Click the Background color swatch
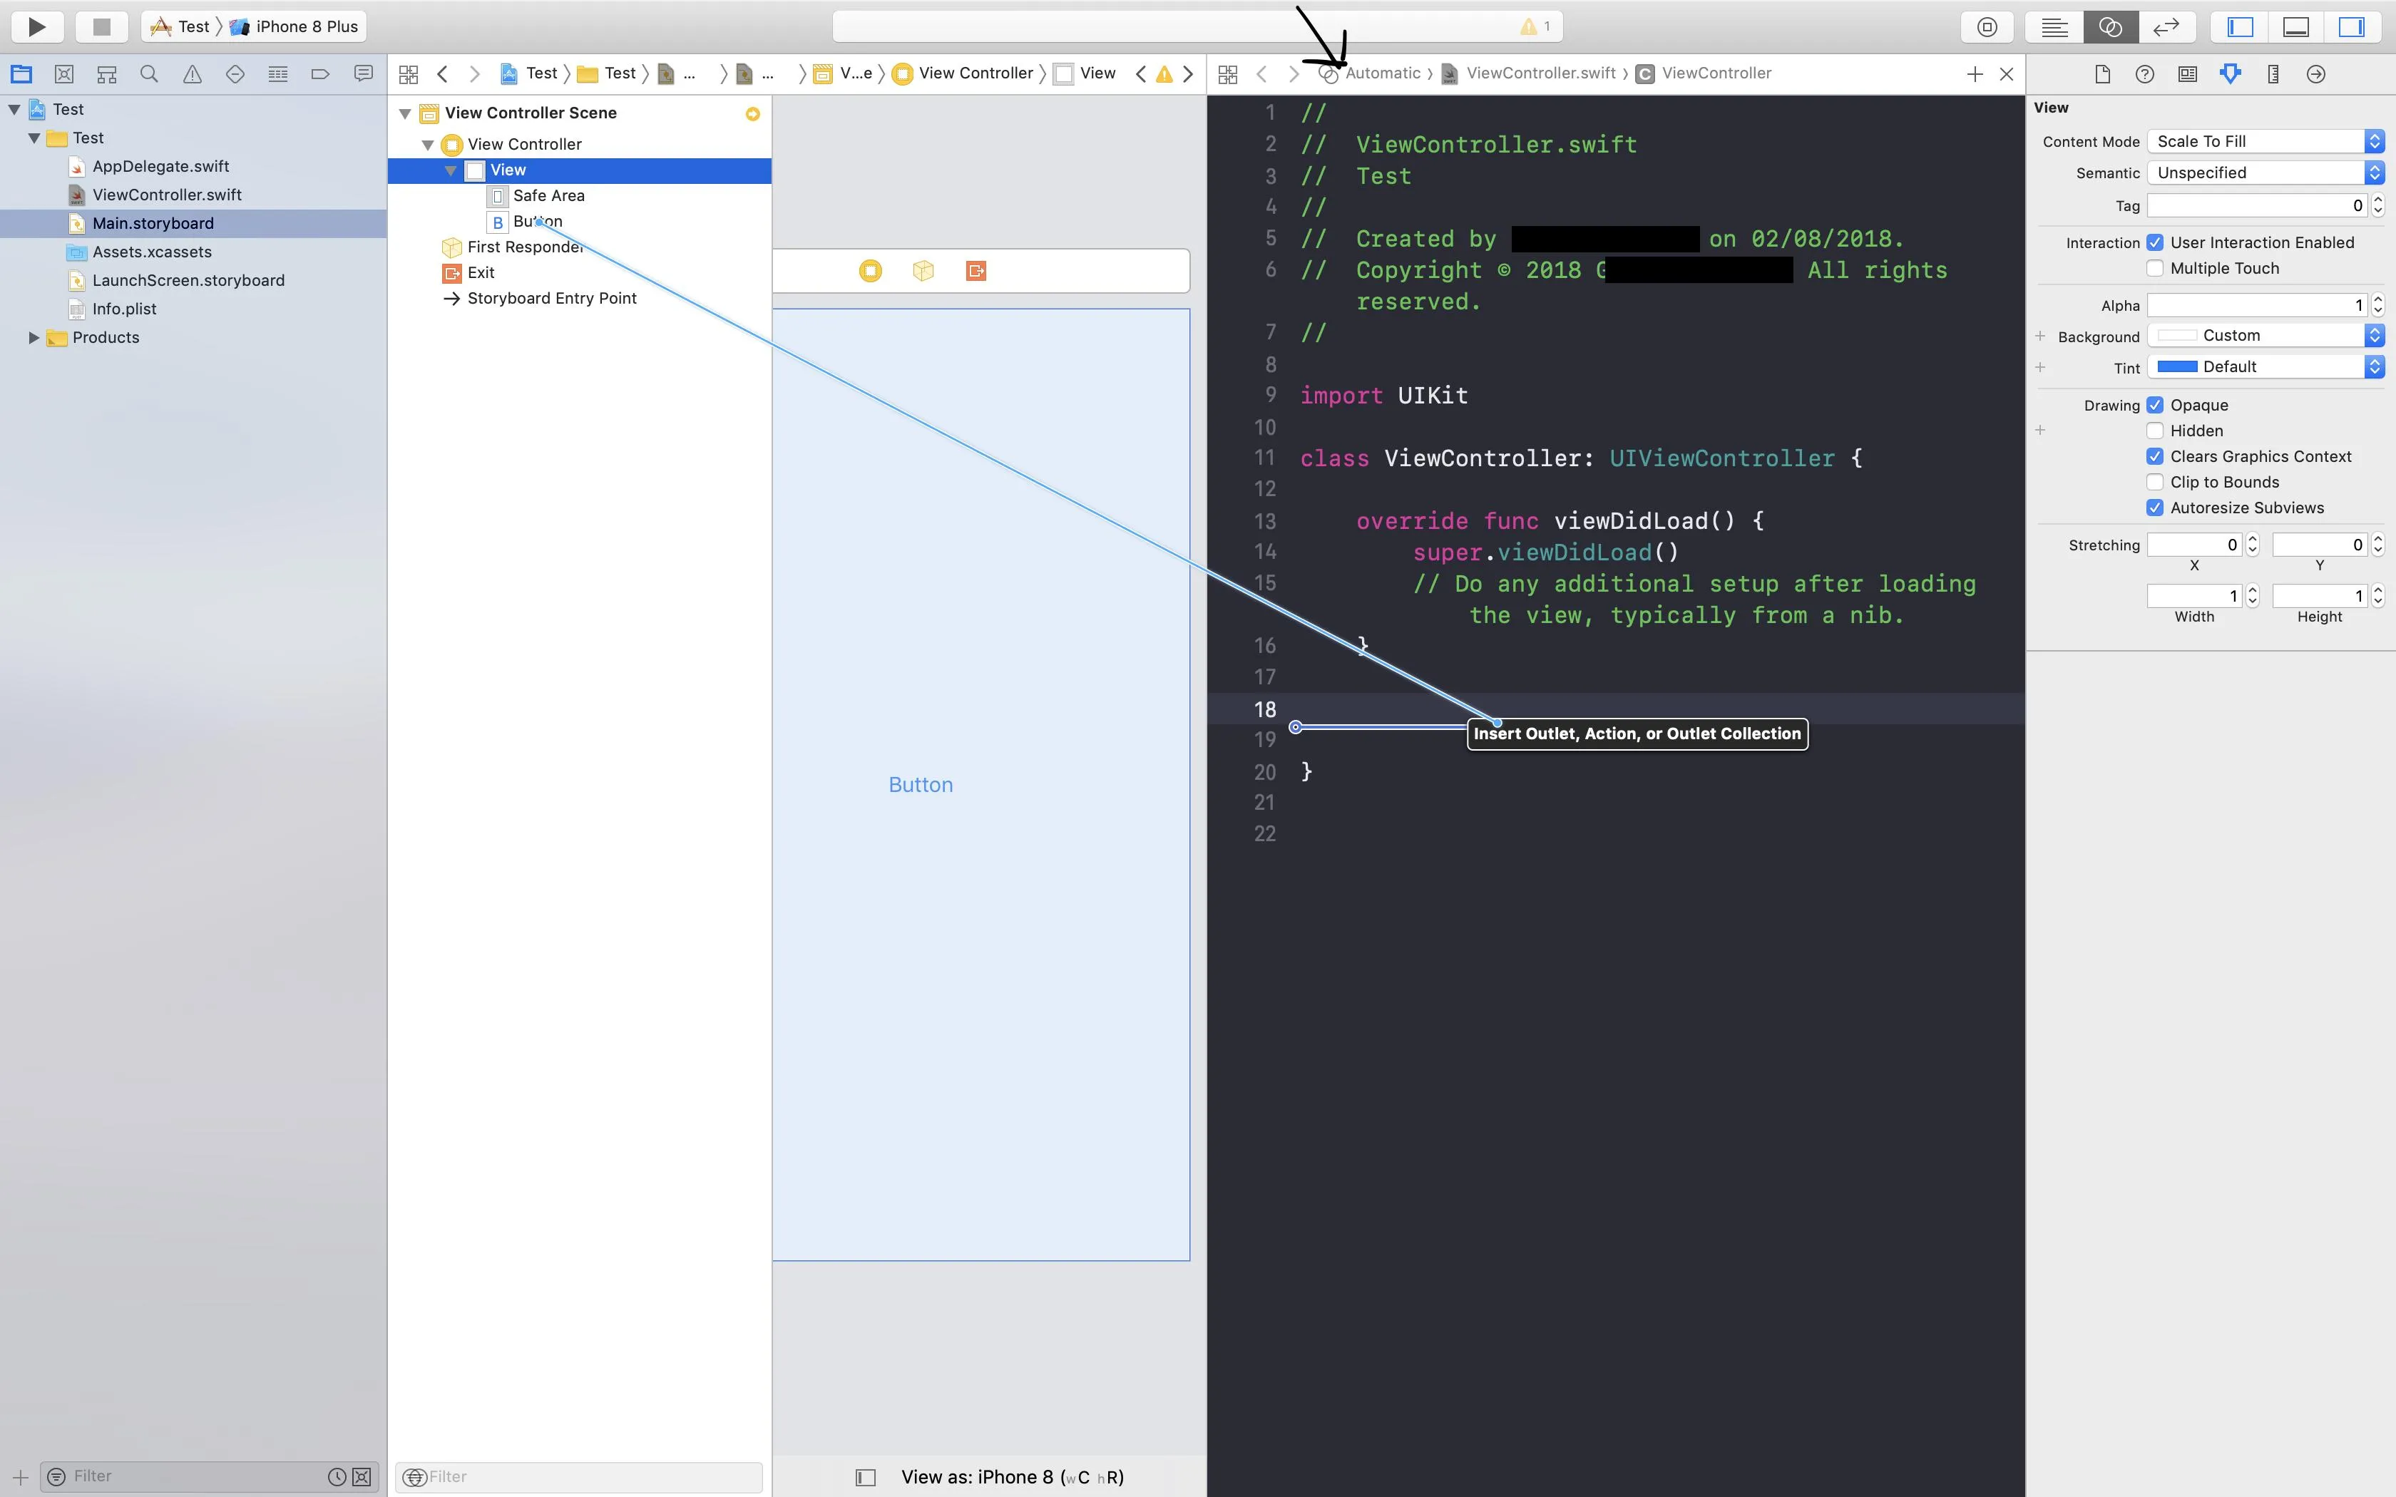Image resolution: width=2396 pixels, height=1497 pixels. (x=2176, y=336)
